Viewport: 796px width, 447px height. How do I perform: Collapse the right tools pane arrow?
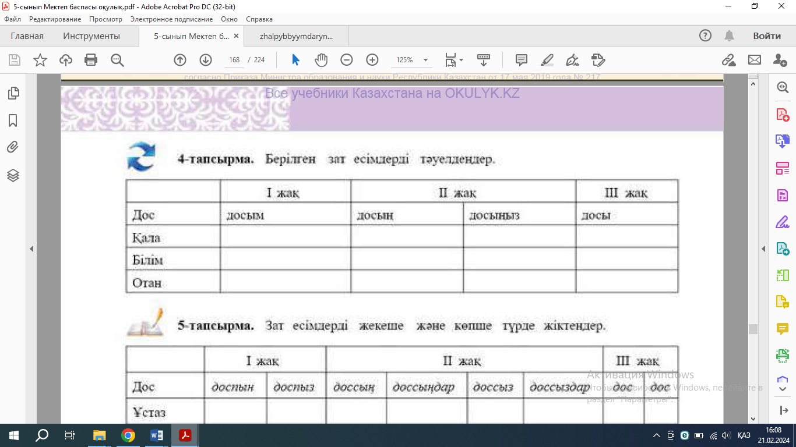(x=763, y=249)
